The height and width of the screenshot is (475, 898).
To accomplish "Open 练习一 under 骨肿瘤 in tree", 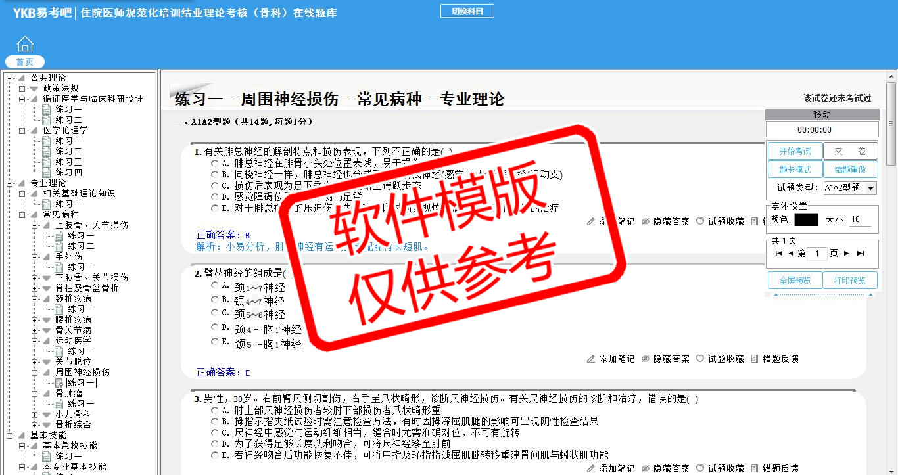I will click(x=81, y=403).
